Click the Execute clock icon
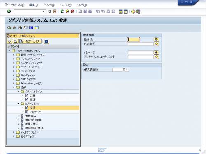The image size is (206, 154). pyautogui.click(x=9, y=28)
